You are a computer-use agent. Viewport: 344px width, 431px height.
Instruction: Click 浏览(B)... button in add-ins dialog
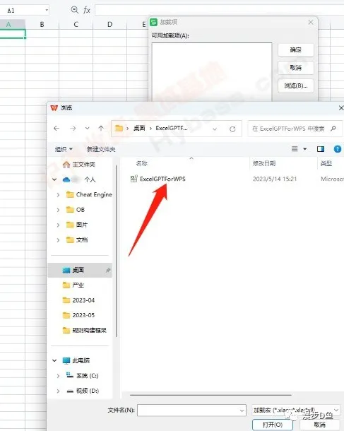click(x=296, y=85)
